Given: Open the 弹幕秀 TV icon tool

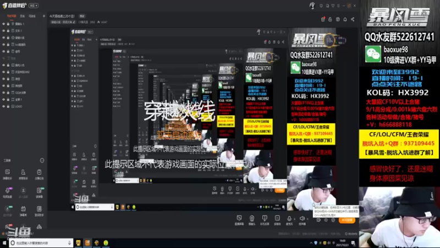Looking at the screenshot, I should point(23,211).
